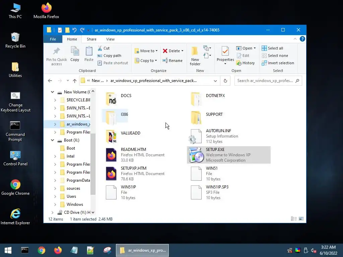The width and height of the screenshot is (343, 257).
Task: Click Pin to Quick access icon
Action: (56, 51)
